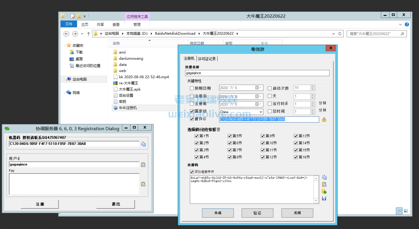Click the key icon beside the 硬件ID field
The image size is (419, 229).
(324, 119)
